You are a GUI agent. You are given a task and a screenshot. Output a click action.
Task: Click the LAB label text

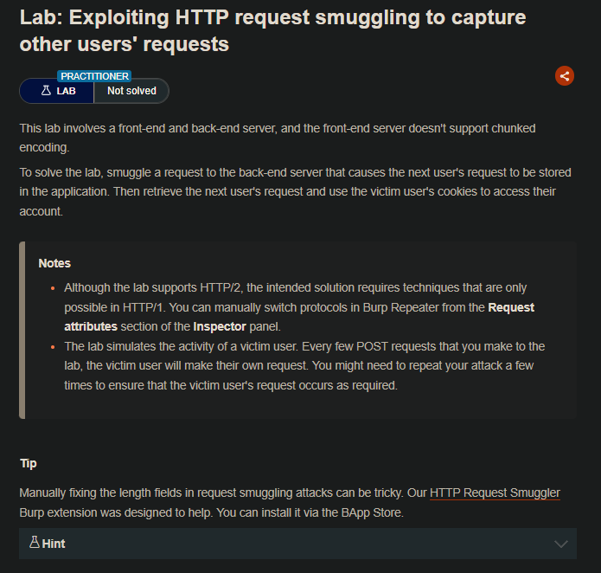pos(67,90)
